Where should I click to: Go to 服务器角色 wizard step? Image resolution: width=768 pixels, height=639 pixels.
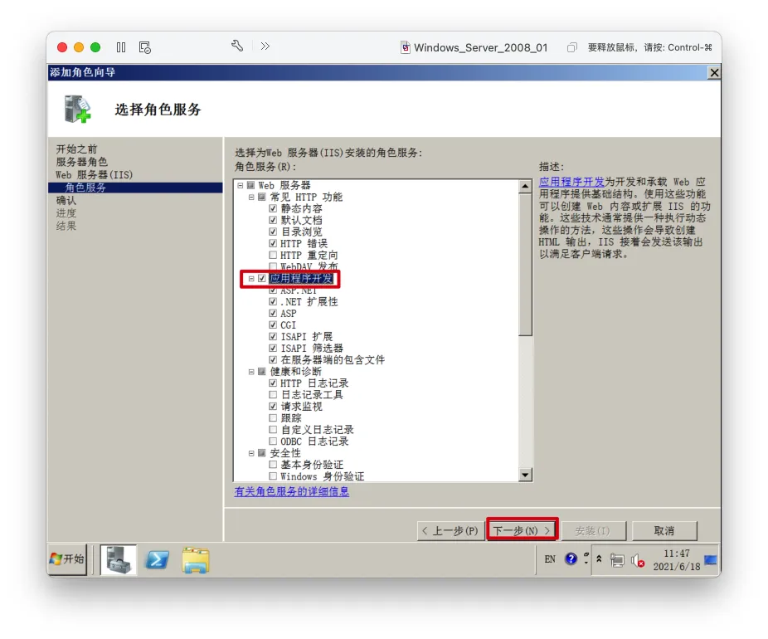point(81,162)
